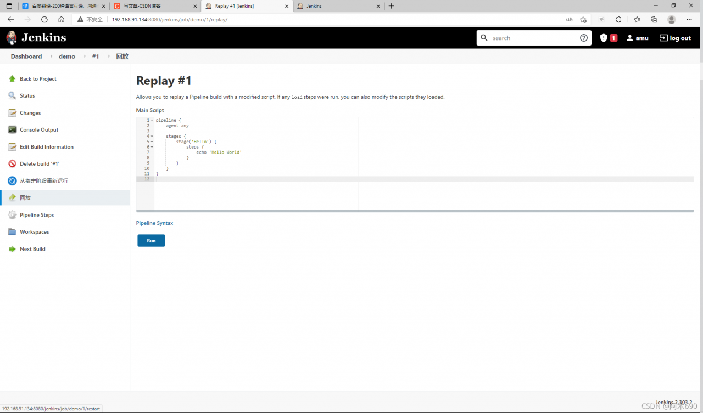This screenshot has width=703, height=413.
Task: Open the browser settings and more menu
Action: click(689, 19)
